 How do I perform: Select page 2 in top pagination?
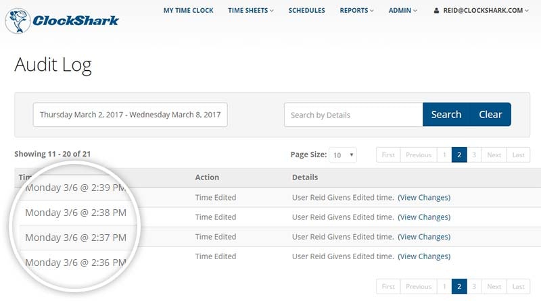(459, 155)
